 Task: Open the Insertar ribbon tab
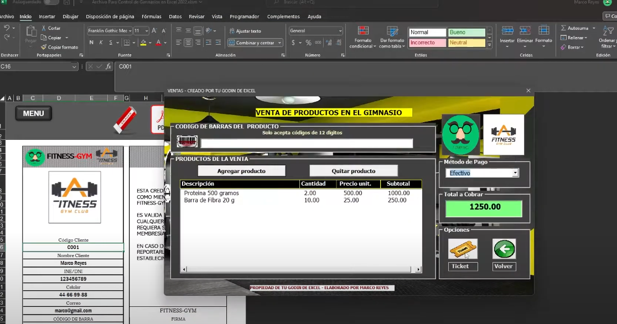click(x=47, y=17)
